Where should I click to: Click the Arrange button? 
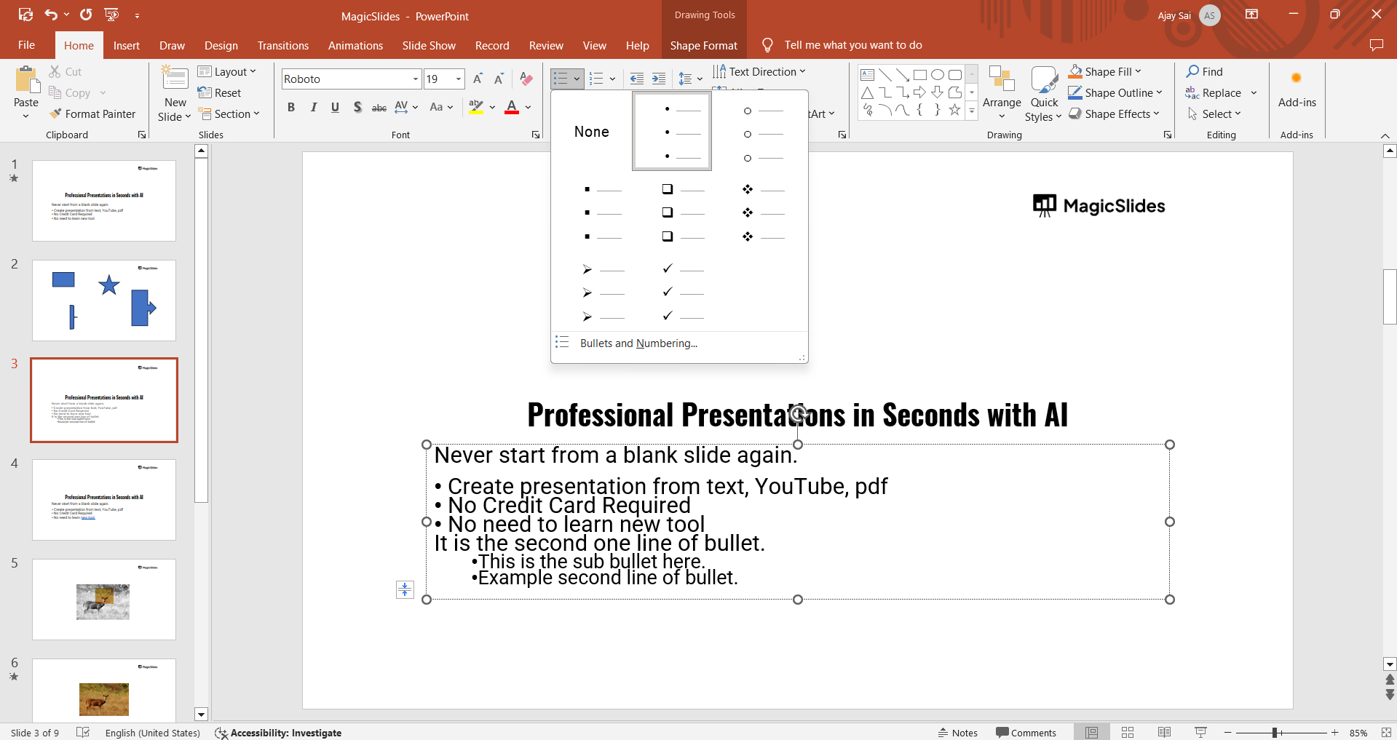click(1002, 93)
